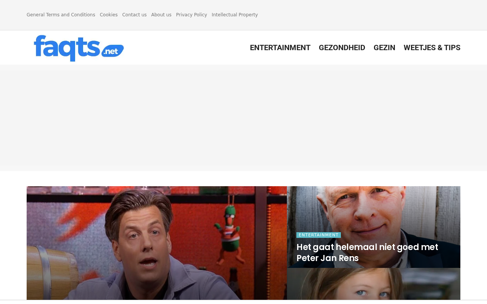View the Privacy Policy page
This screenshot has width=487, height=304.
[191, 15]
